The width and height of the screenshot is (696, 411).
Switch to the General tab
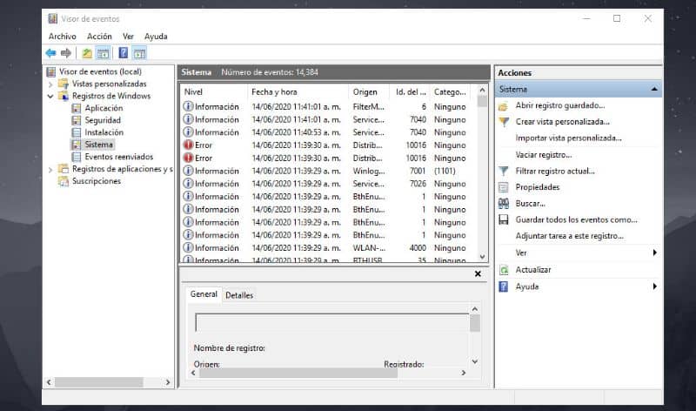pyautogui.click(x=204, y=294)
